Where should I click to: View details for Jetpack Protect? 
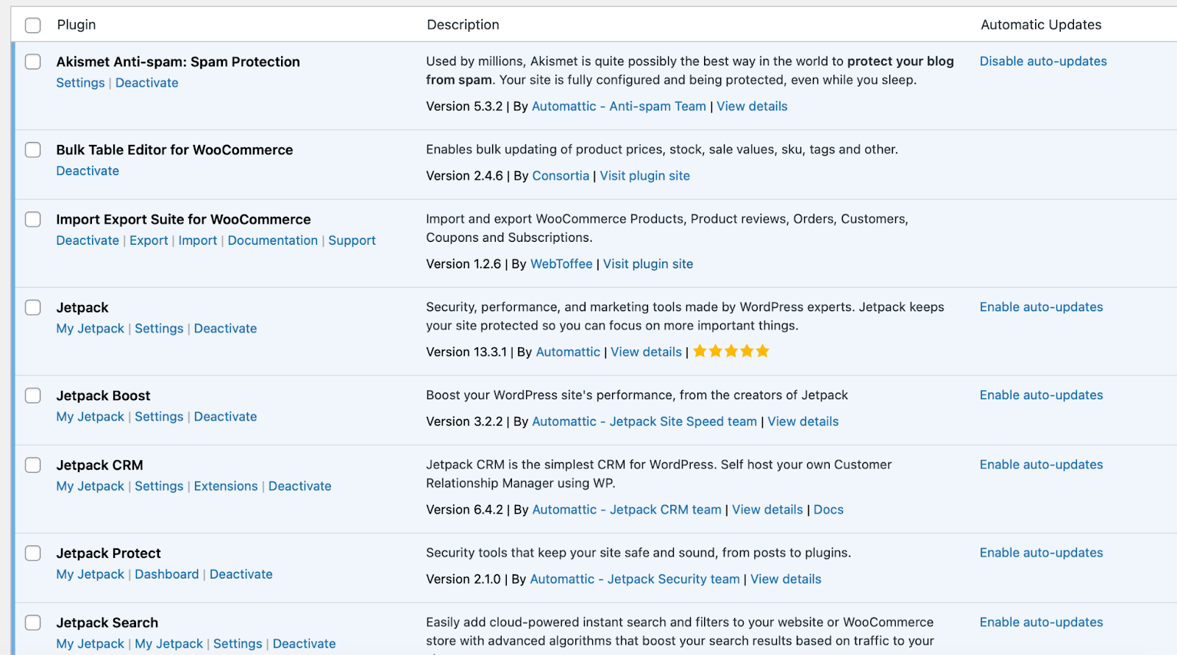pyautogui.click(x=786, y=580)
